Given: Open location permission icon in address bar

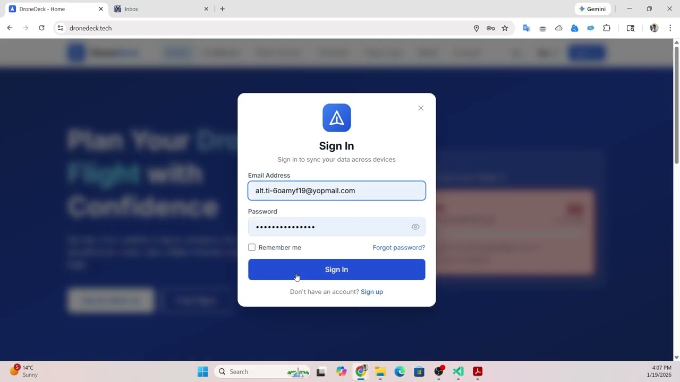Looking at the screenshot, I should click(x=477, y=28).
